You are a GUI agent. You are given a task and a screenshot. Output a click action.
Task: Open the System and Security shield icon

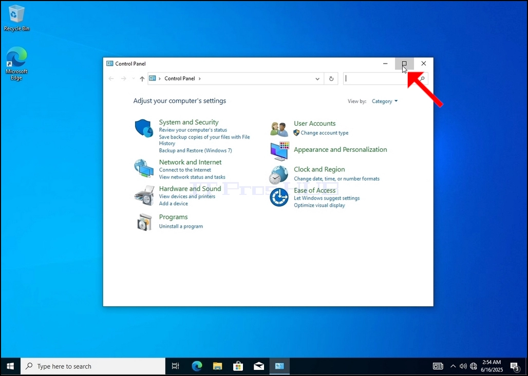(144, 128)
